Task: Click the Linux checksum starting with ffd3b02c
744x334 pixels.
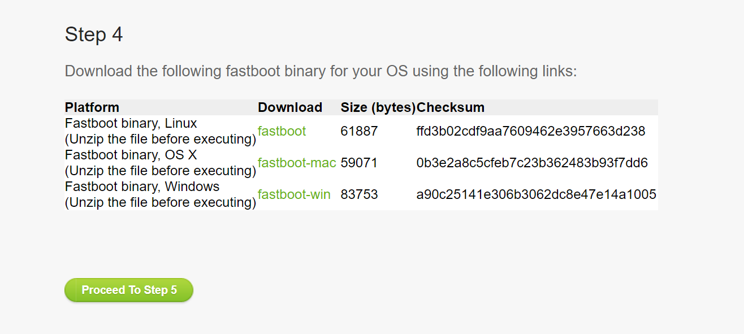Action: [x=530, y=131]
